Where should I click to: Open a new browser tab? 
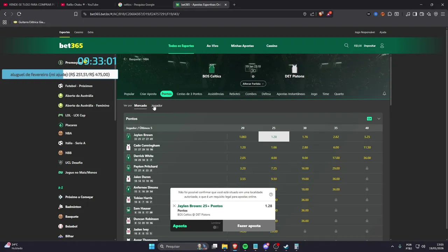[234, 5]
